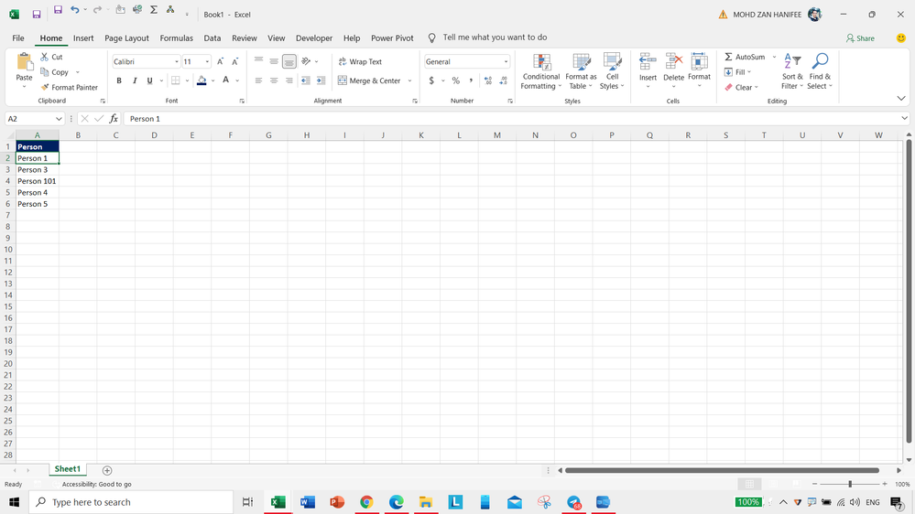Screen dimensions: 915x514
Task: Toggle Italic formatting
Action: click(135, 80)
